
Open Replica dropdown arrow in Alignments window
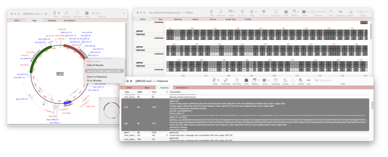298,12
